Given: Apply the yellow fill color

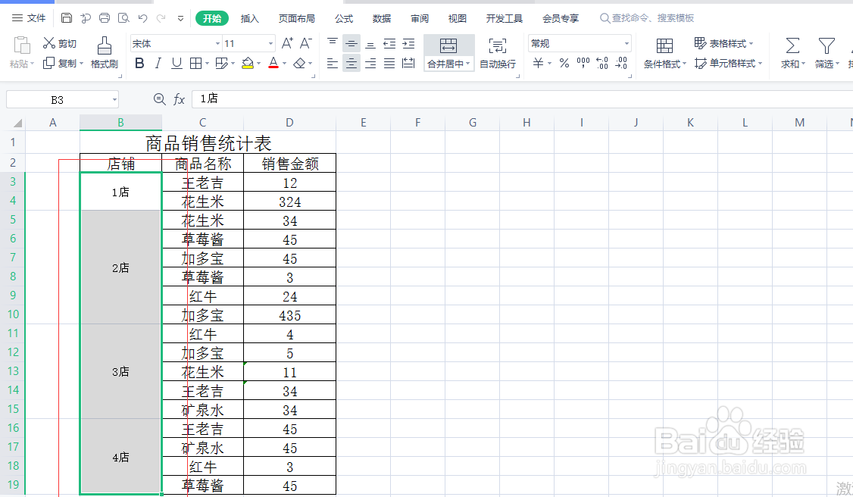Looking at the screenshot, I should tap(248, 64).
